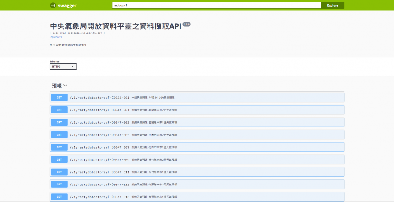Expand the /v1/rest/datastore/F-C0032-001 endpoint path
Viewport: 394px width, 202px height.
click(x=100, y=98)
